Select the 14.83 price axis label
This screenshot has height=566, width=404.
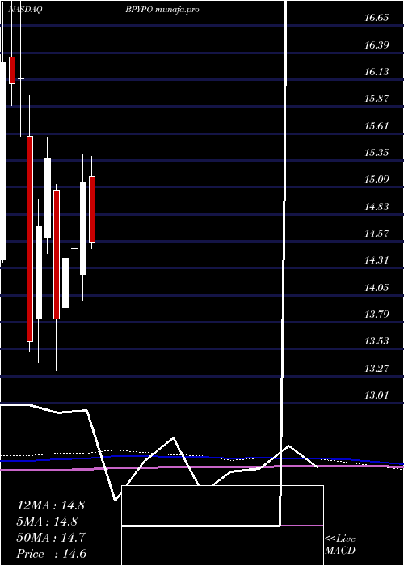point(377,206)
